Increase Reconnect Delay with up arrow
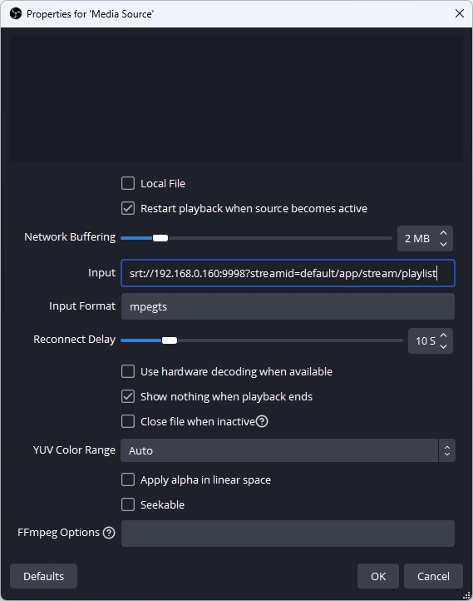This screenshot has width=473, height=601. coord(444,335)
